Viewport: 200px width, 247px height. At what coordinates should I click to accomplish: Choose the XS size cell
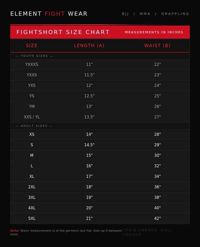(32, 135)
